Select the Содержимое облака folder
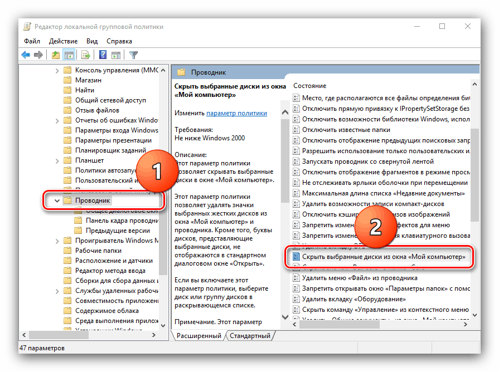 tap(107, 311)
